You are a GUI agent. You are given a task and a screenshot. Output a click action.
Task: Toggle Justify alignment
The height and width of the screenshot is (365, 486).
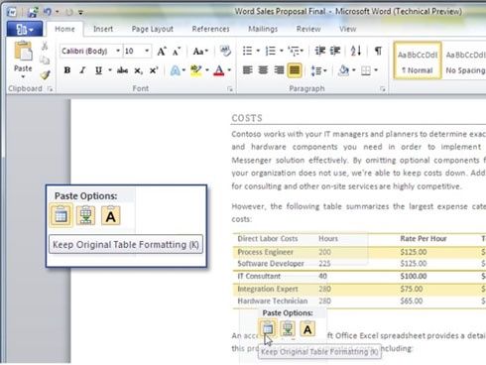coord(295,70)
